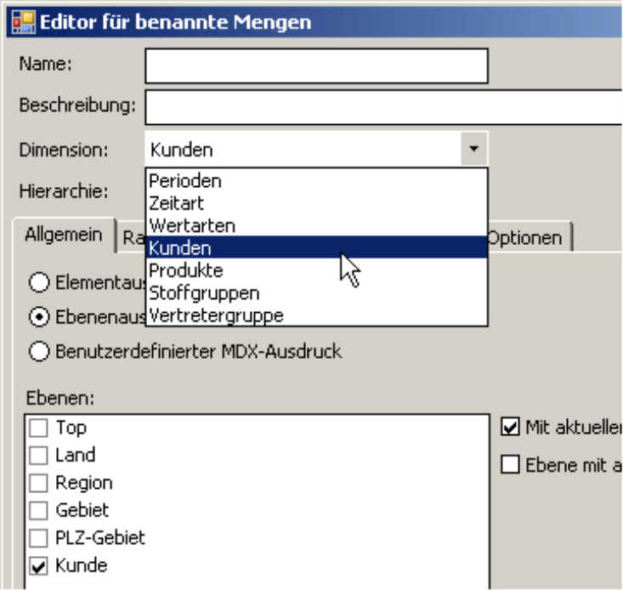Select Kunden highlighted list entry
The image size is (623, 590).
[x=317, y=247]
